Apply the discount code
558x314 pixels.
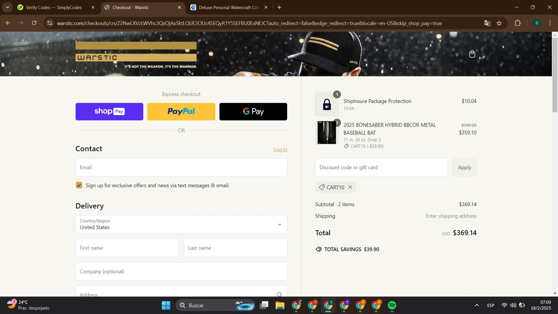click(465, 167)
